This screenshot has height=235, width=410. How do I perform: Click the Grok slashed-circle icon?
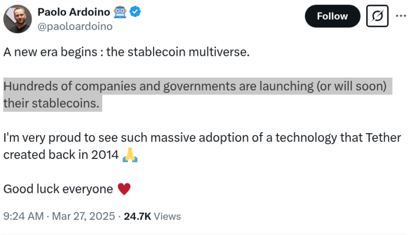click(x=378, y=17)
